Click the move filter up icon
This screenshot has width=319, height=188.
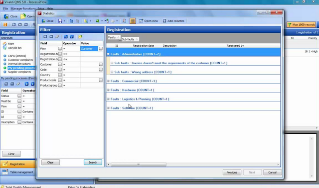pos(65,37)
